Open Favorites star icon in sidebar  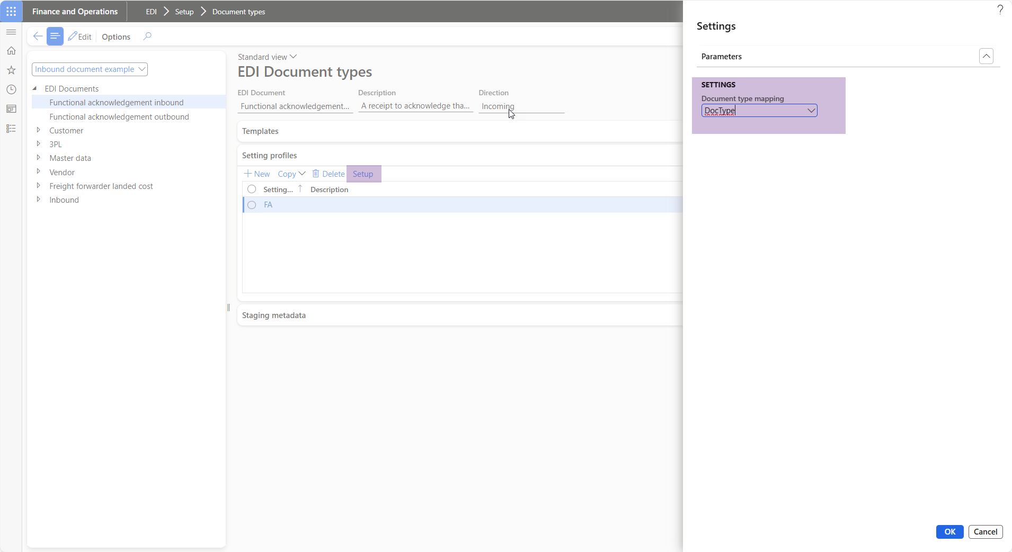[11, 70]
